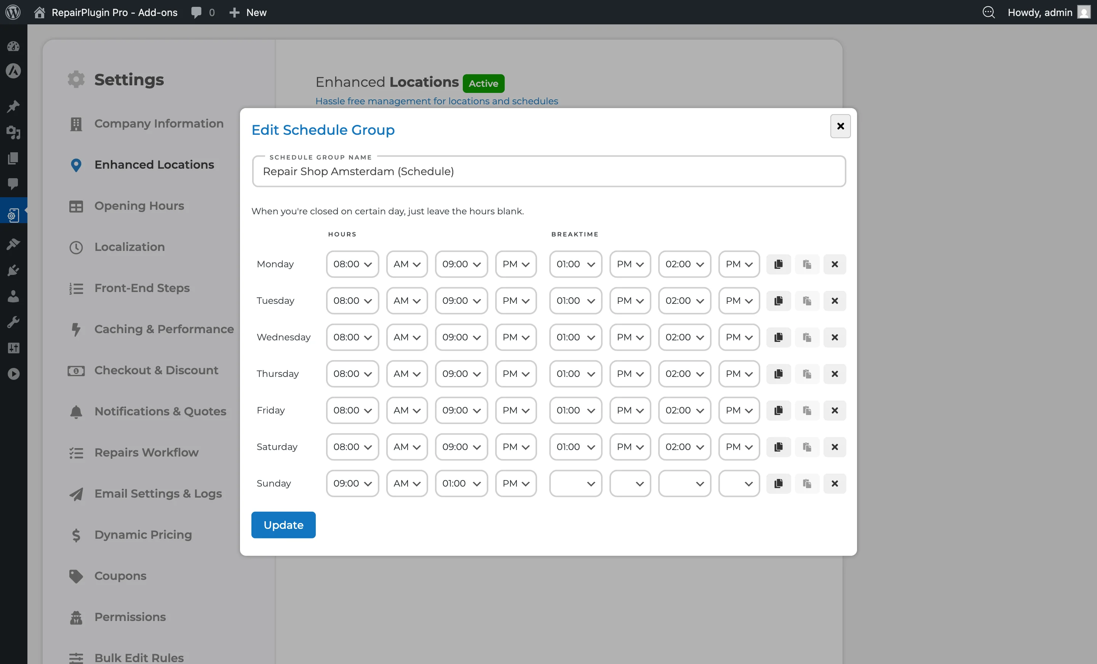Close the Edit Schedule Group dialog
The height and width of the screenshot is (664, 1097).
click(840, 126)
